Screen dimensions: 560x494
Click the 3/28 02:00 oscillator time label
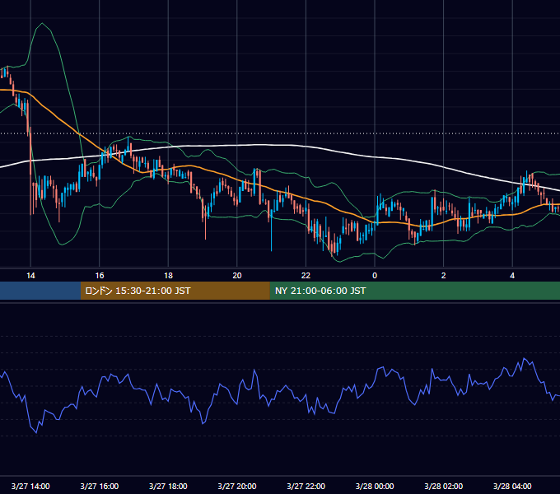[x=444, y=486]
